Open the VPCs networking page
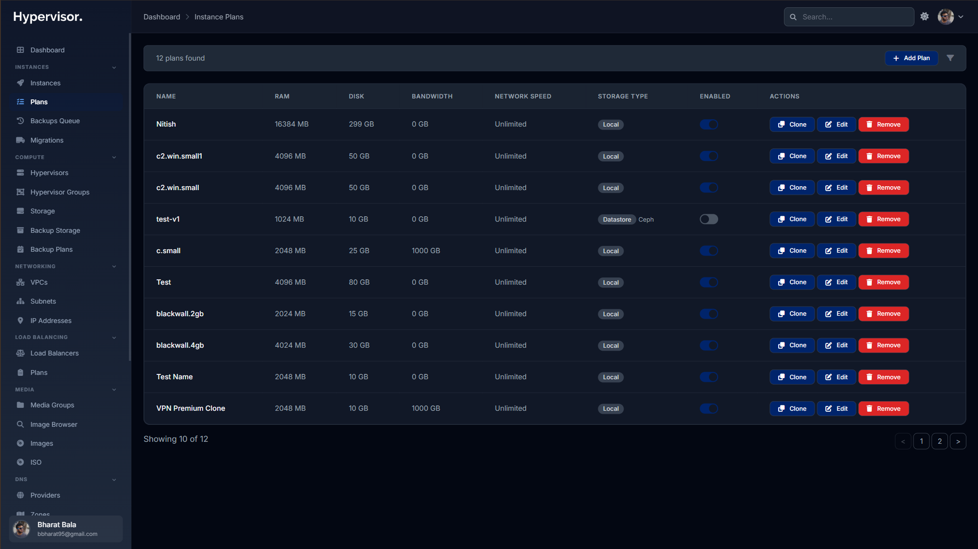The image size is (978, 549). 39,282
